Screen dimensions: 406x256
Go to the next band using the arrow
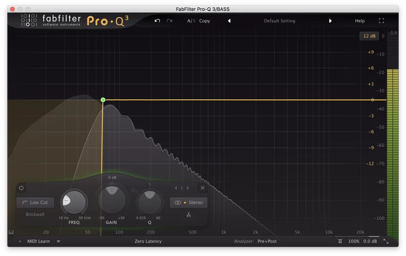[x=188, y=188]
